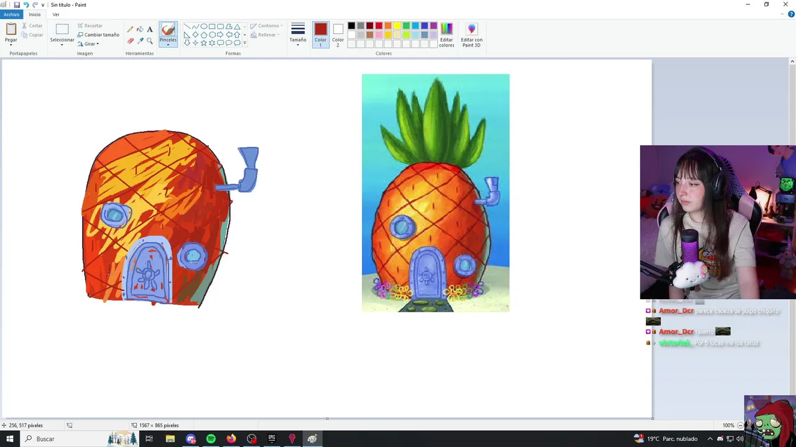
Task: Click the canvas vertical scrollbar up arrow
Action: click(792, 61)
